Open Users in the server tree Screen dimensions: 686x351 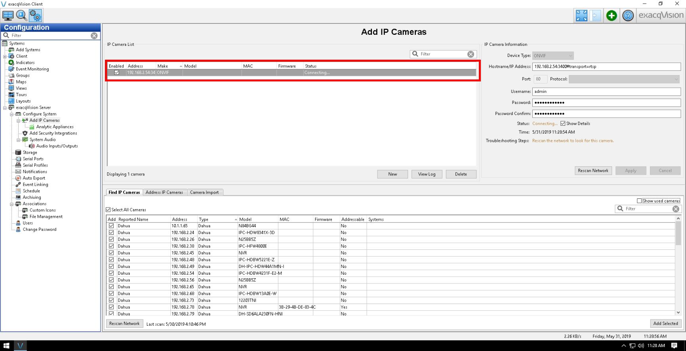click(x=27, y=223)
